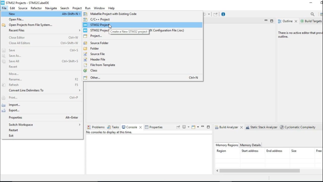323x182 pixels.
Task: Switch to the Static Stack Analyzer tab
Action: 262,127
